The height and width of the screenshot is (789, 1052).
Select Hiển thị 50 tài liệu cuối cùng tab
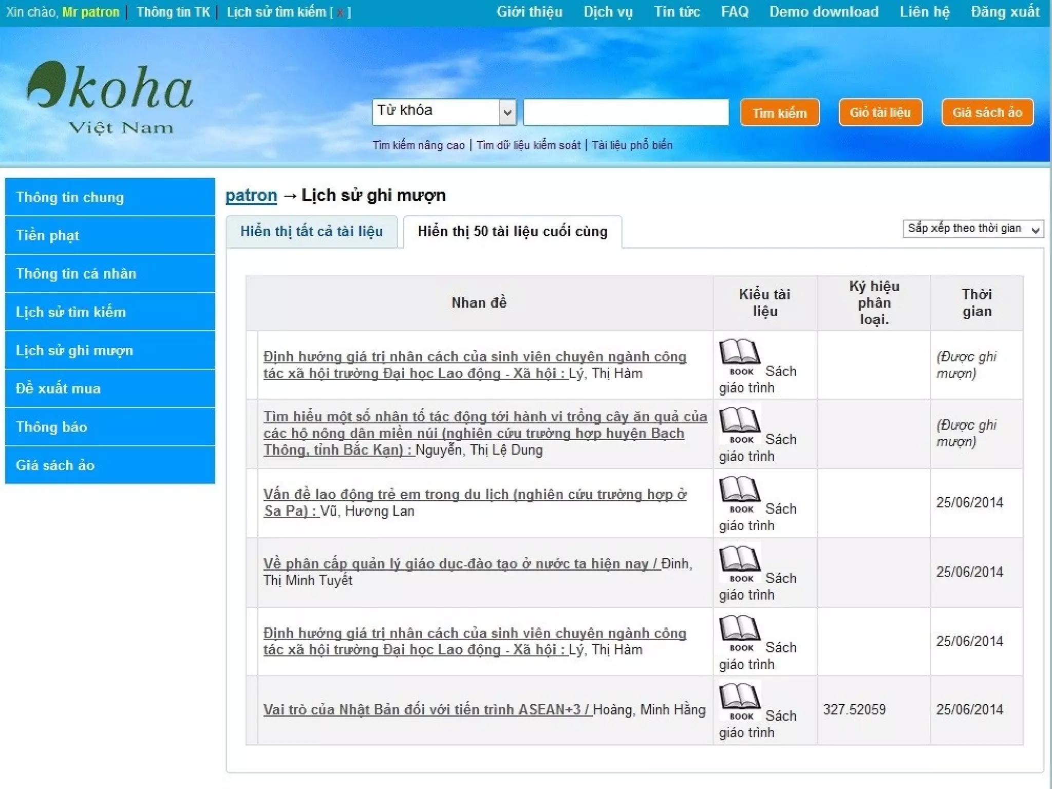coord(512,232)
